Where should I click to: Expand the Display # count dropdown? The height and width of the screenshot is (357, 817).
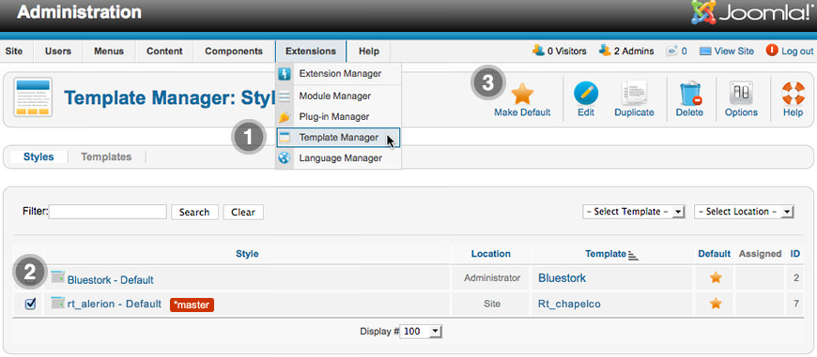421,332
